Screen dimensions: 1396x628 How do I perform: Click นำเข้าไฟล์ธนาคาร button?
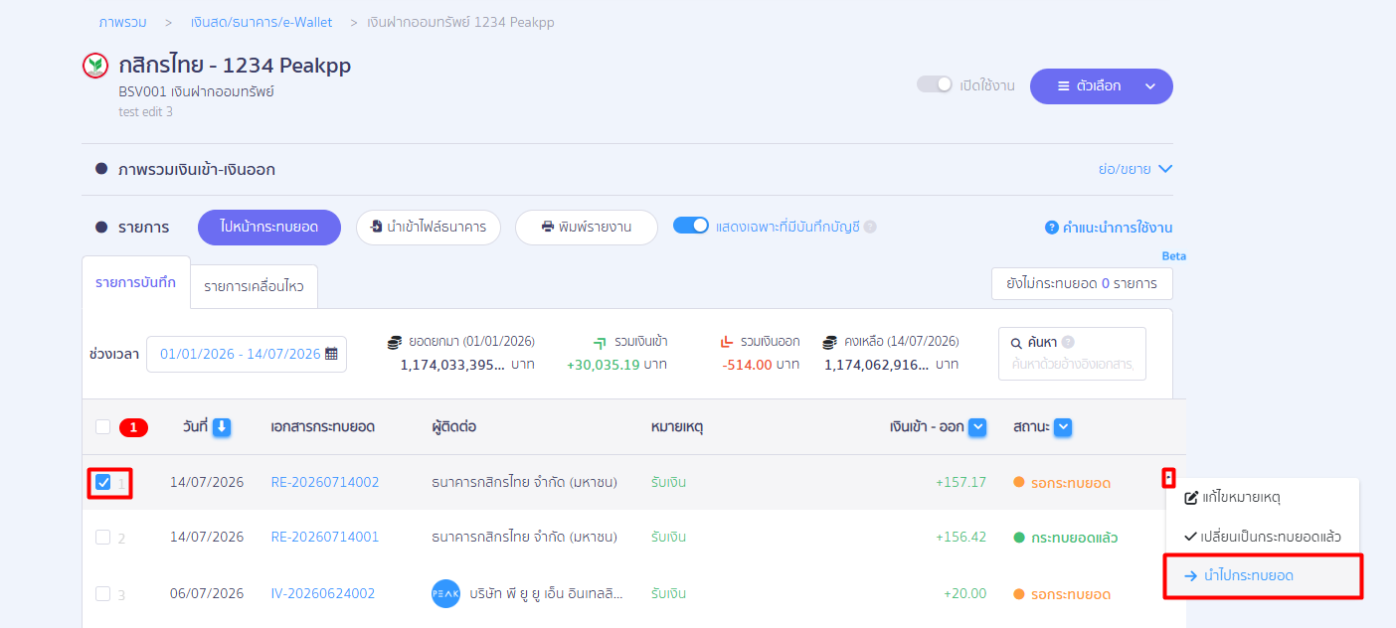(x=428, y=227)
